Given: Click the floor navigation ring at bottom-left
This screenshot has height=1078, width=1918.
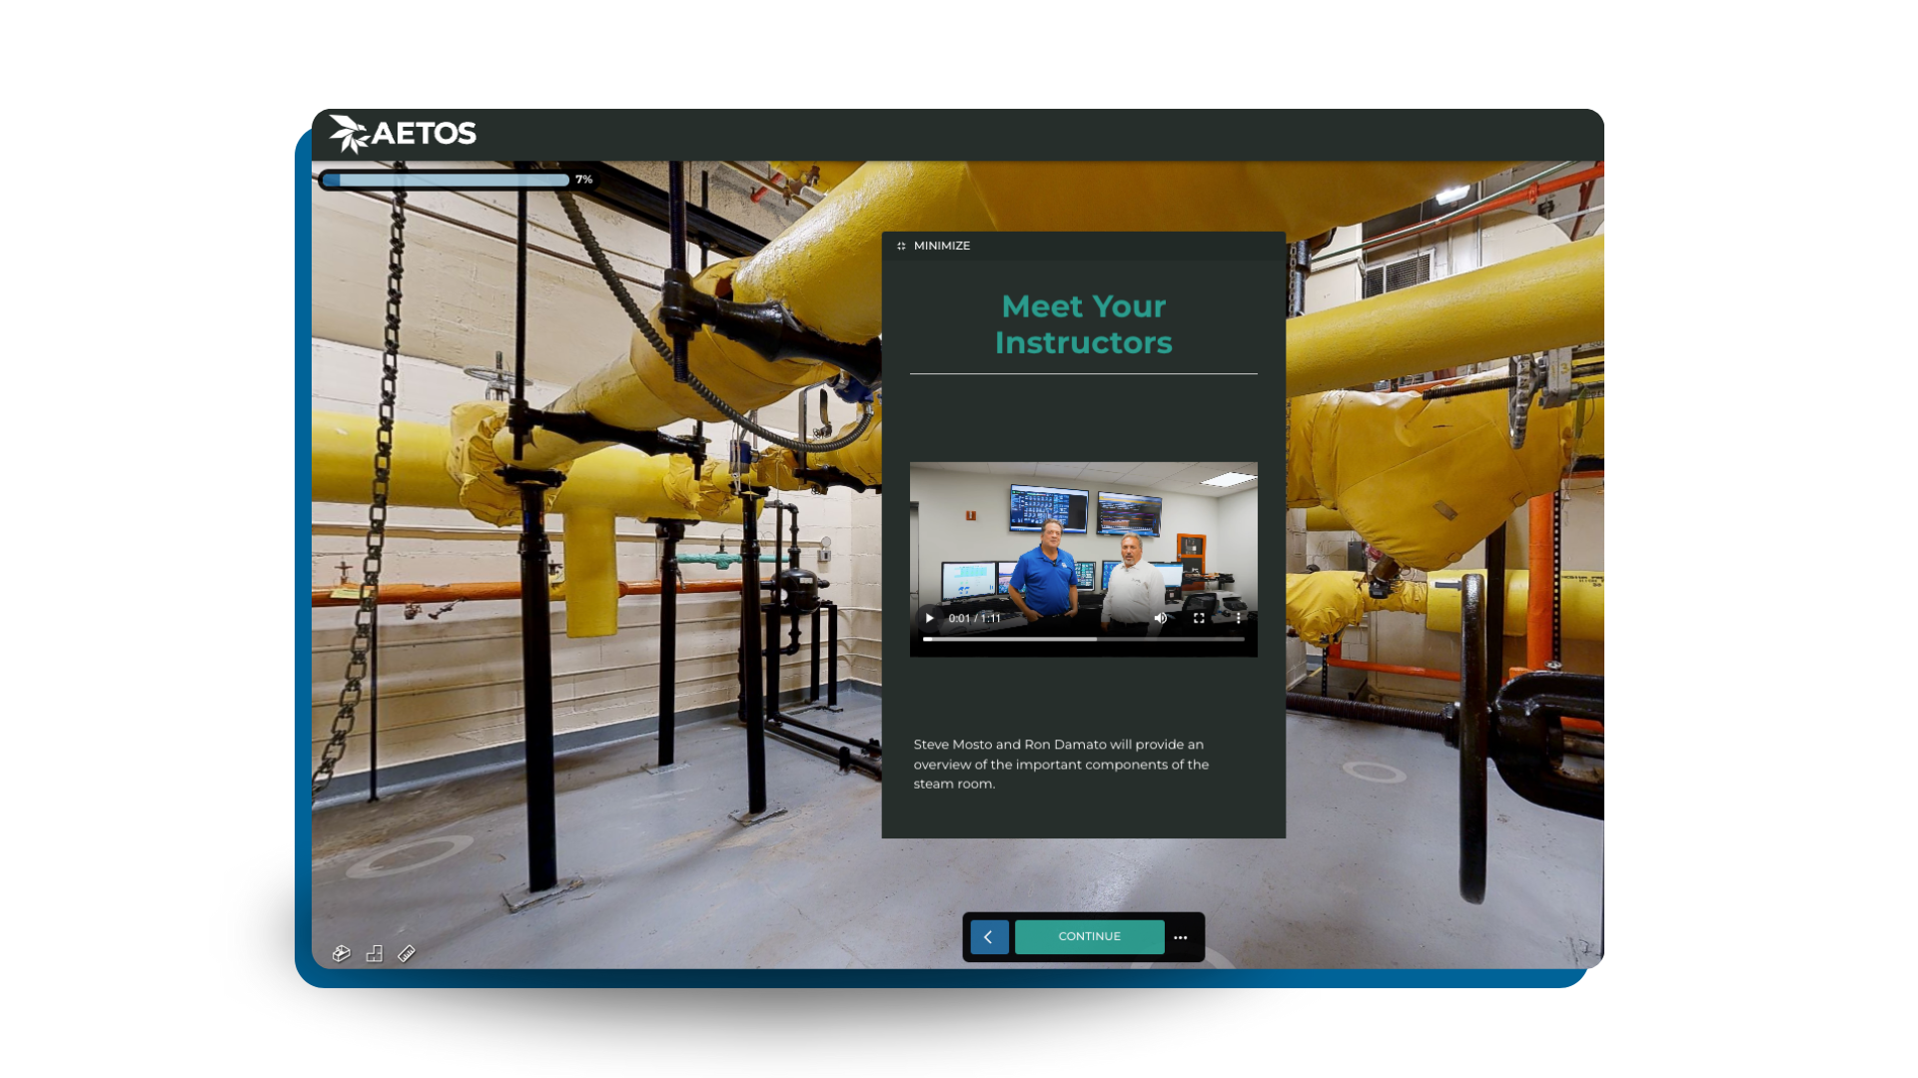Looking at the screenshot, I should click(x=410, y=855).
